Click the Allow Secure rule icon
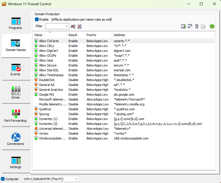Screen dimensions: 221x183 (36, 65)
